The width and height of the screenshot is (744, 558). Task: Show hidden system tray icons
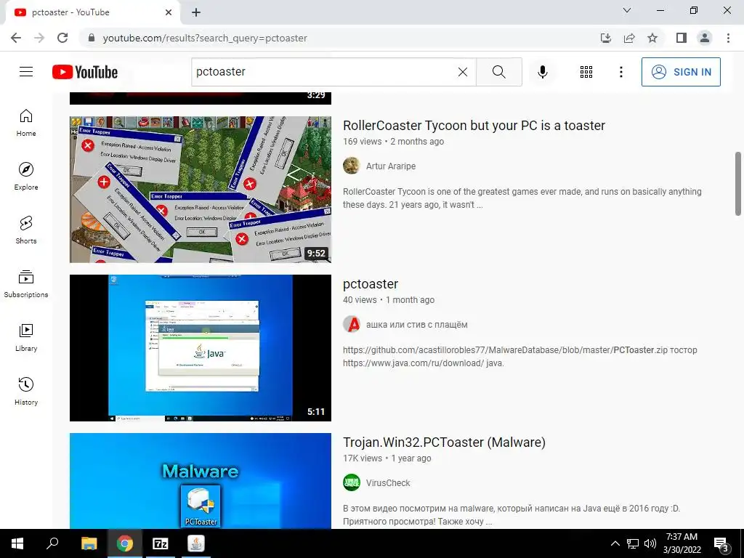615,543
